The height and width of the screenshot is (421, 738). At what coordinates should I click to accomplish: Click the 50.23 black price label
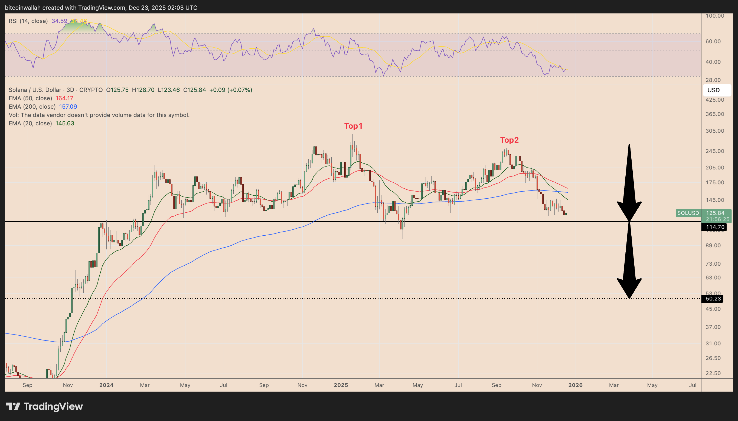(x=713, y=298)
